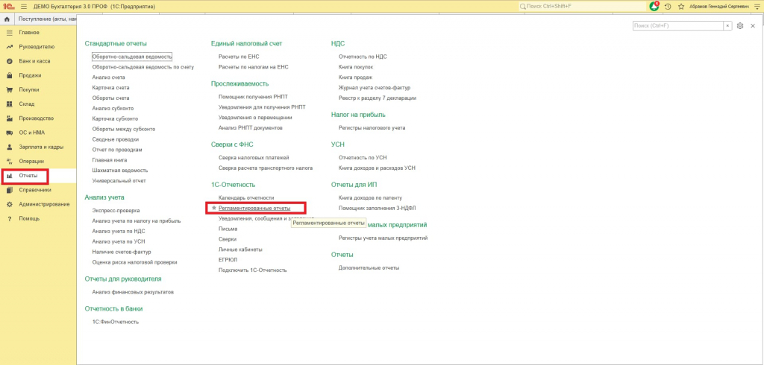This screenshot has width=764, height=365.
Task: Open the service menu next to the user name
Action: pos(757,7)
